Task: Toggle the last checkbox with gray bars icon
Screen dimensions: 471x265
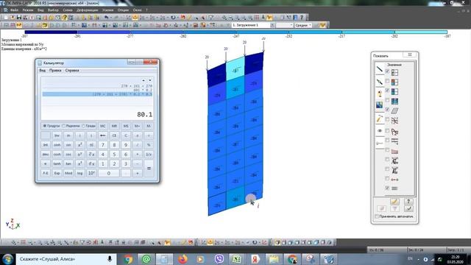Action: click(387, 188)
